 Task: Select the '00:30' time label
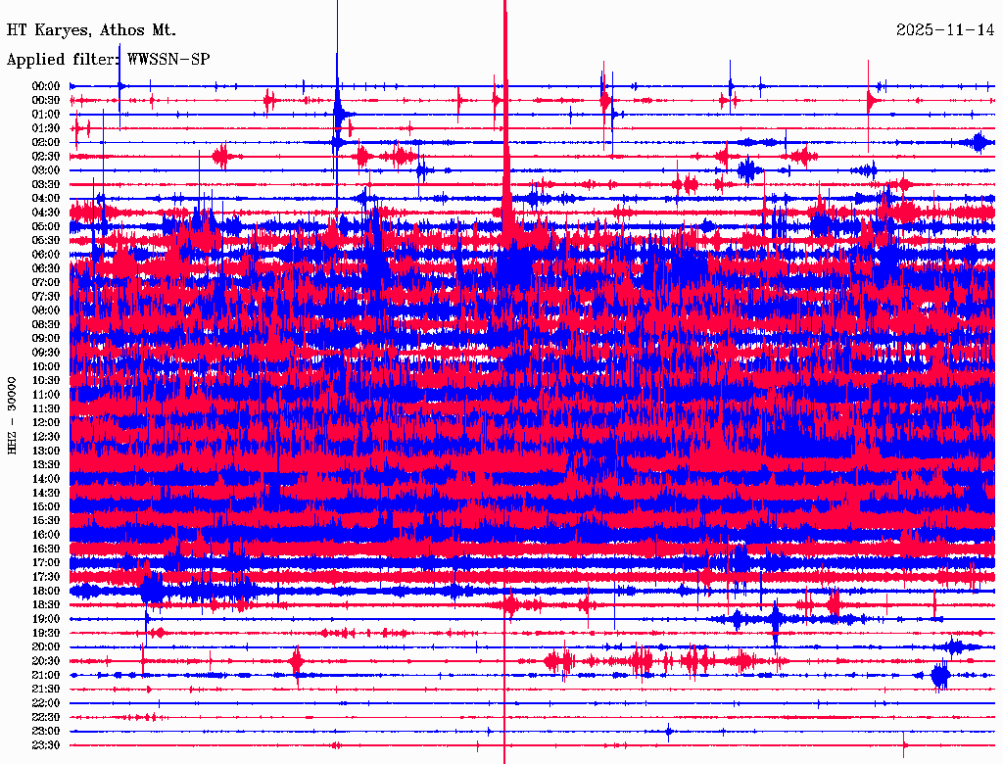(x=46, y=101)
